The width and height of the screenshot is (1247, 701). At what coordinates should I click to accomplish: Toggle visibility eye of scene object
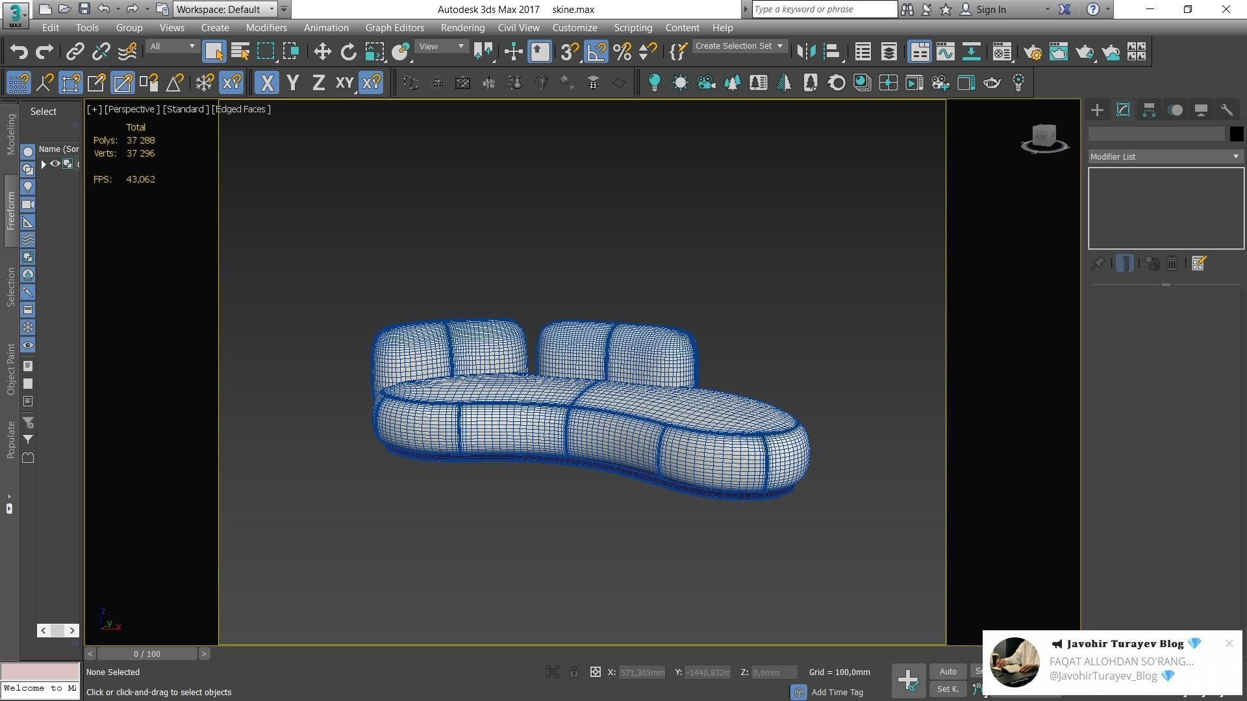tap(55, 164)
